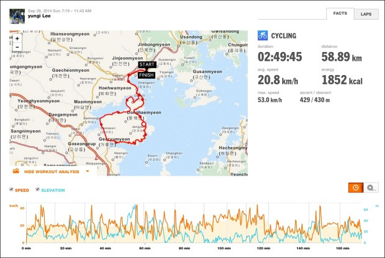Click the 60 min tick on graph axis

pyautogui.click(x=145, y=248)
